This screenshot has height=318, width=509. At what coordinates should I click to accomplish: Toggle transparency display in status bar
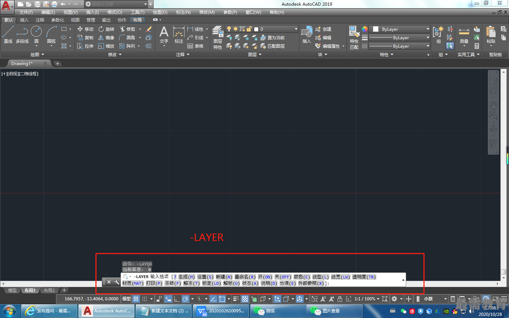pyautogui.click(x=245, y=299)
